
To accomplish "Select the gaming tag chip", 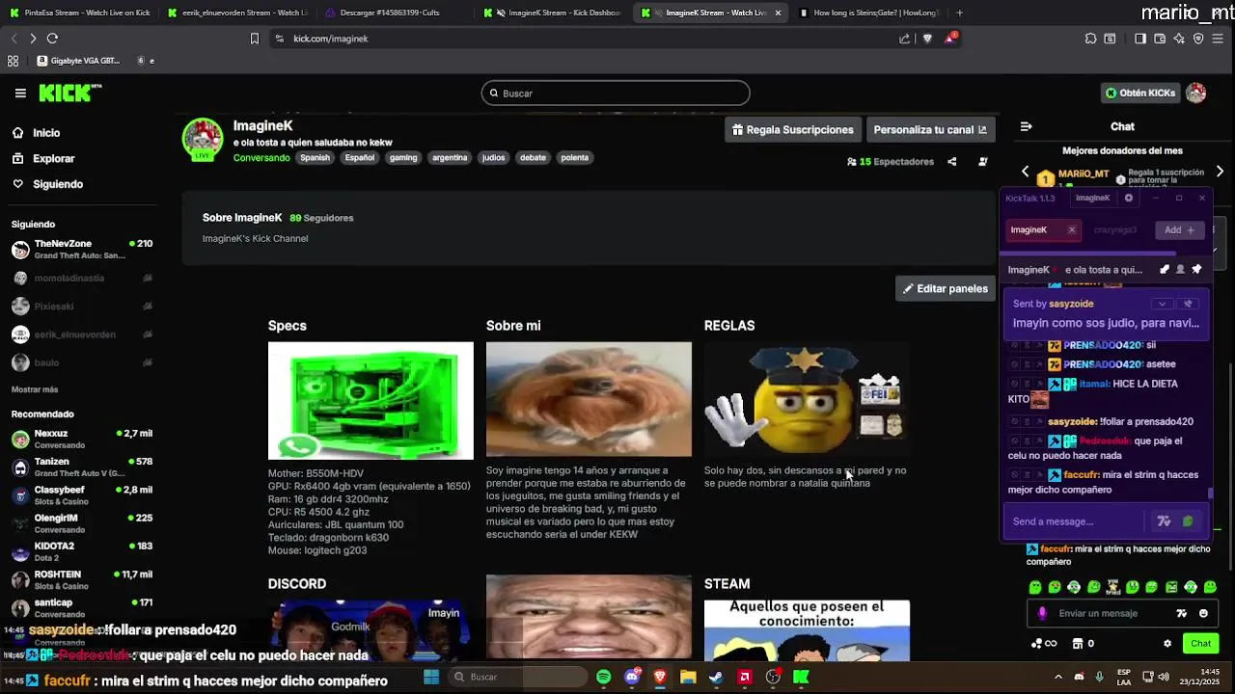I will [x=403, y=157].
